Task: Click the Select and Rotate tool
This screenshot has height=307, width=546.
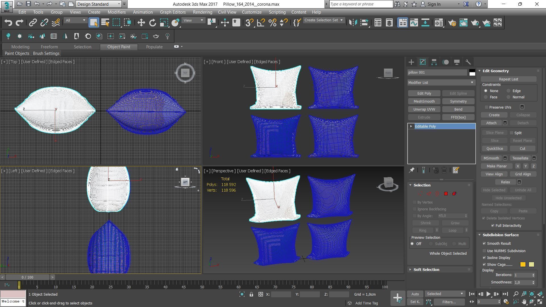Action: [153, 23]
